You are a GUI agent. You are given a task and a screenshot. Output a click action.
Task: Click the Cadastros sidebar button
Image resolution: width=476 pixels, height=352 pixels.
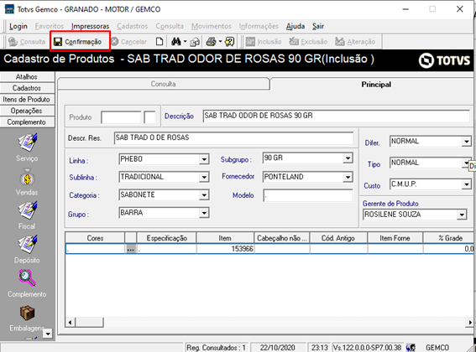[27, 88]
